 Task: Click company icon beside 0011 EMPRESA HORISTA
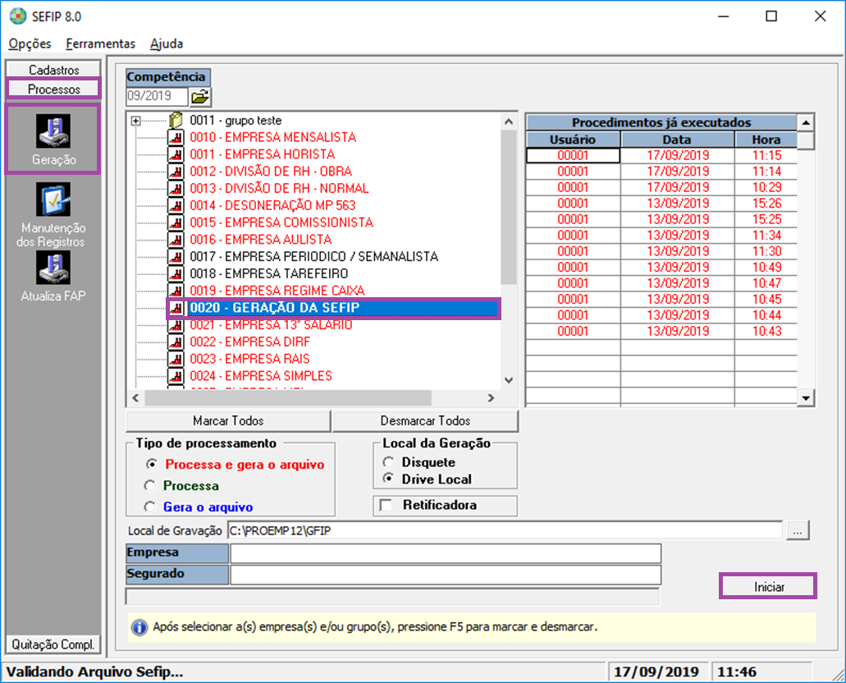[x=176, y=154]
